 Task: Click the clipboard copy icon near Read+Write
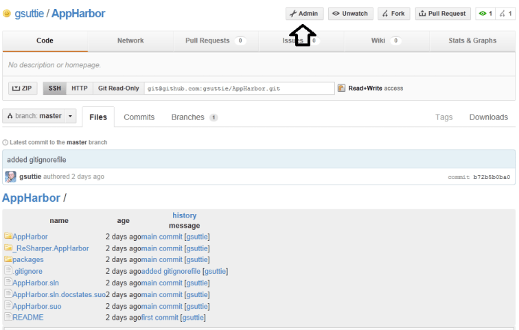341,88
